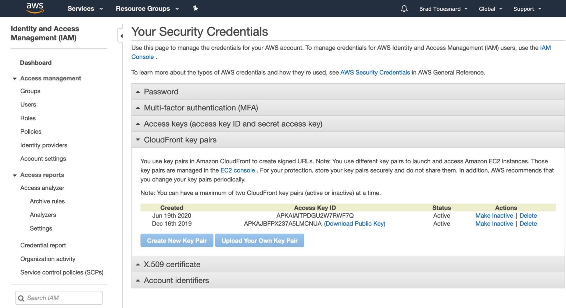
Task: Collapse the CloudFront key pairs section
Action: tap(348, 140)
